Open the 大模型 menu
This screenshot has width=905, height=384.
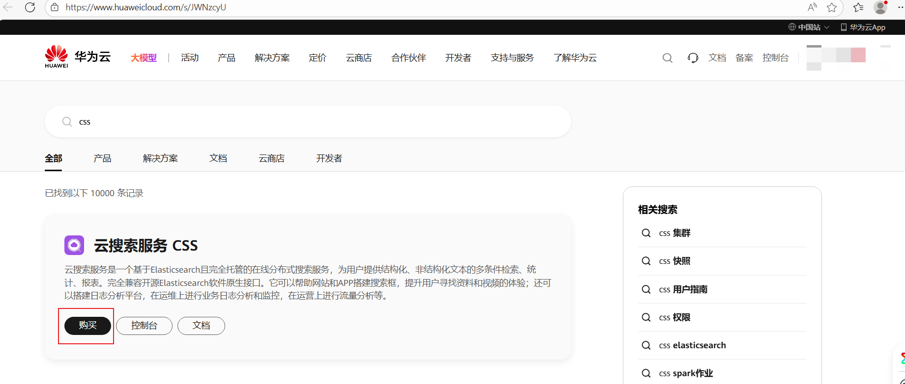coord(144,58)
